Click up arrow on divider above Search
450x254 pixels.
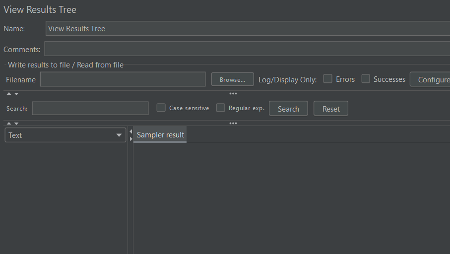point(9,94)
